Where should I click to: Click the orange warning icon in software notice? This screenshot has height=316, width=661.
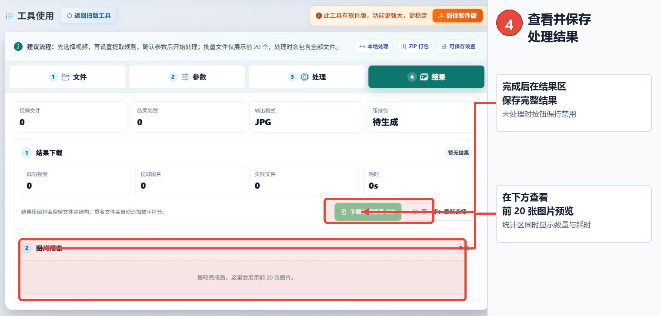point(319,16)
